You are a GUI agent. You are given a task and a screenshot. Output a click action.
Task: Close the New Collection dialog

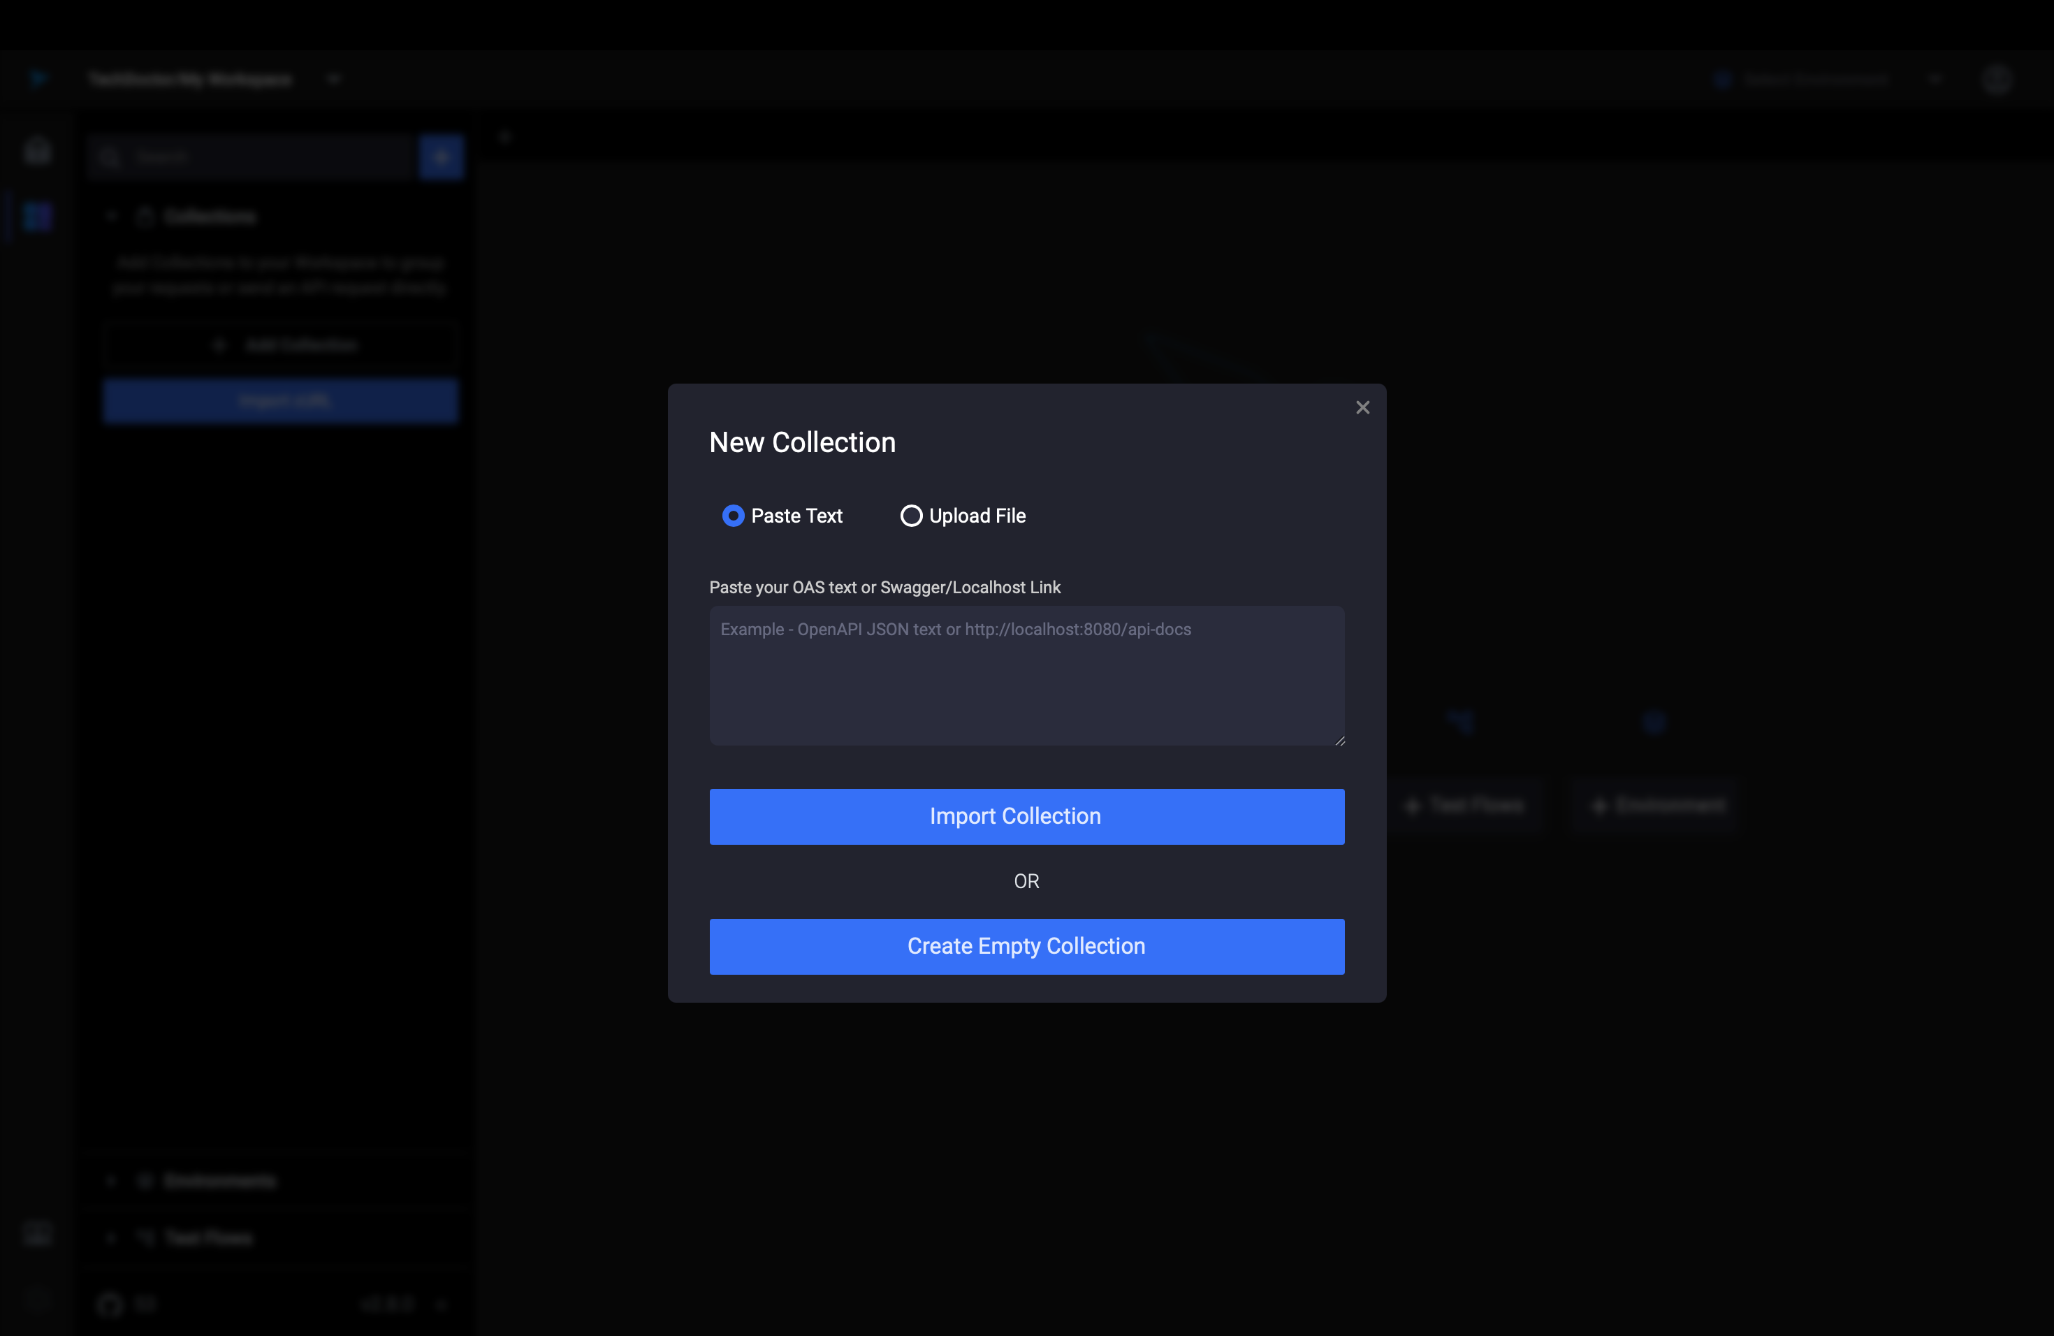coord(1362,407)
